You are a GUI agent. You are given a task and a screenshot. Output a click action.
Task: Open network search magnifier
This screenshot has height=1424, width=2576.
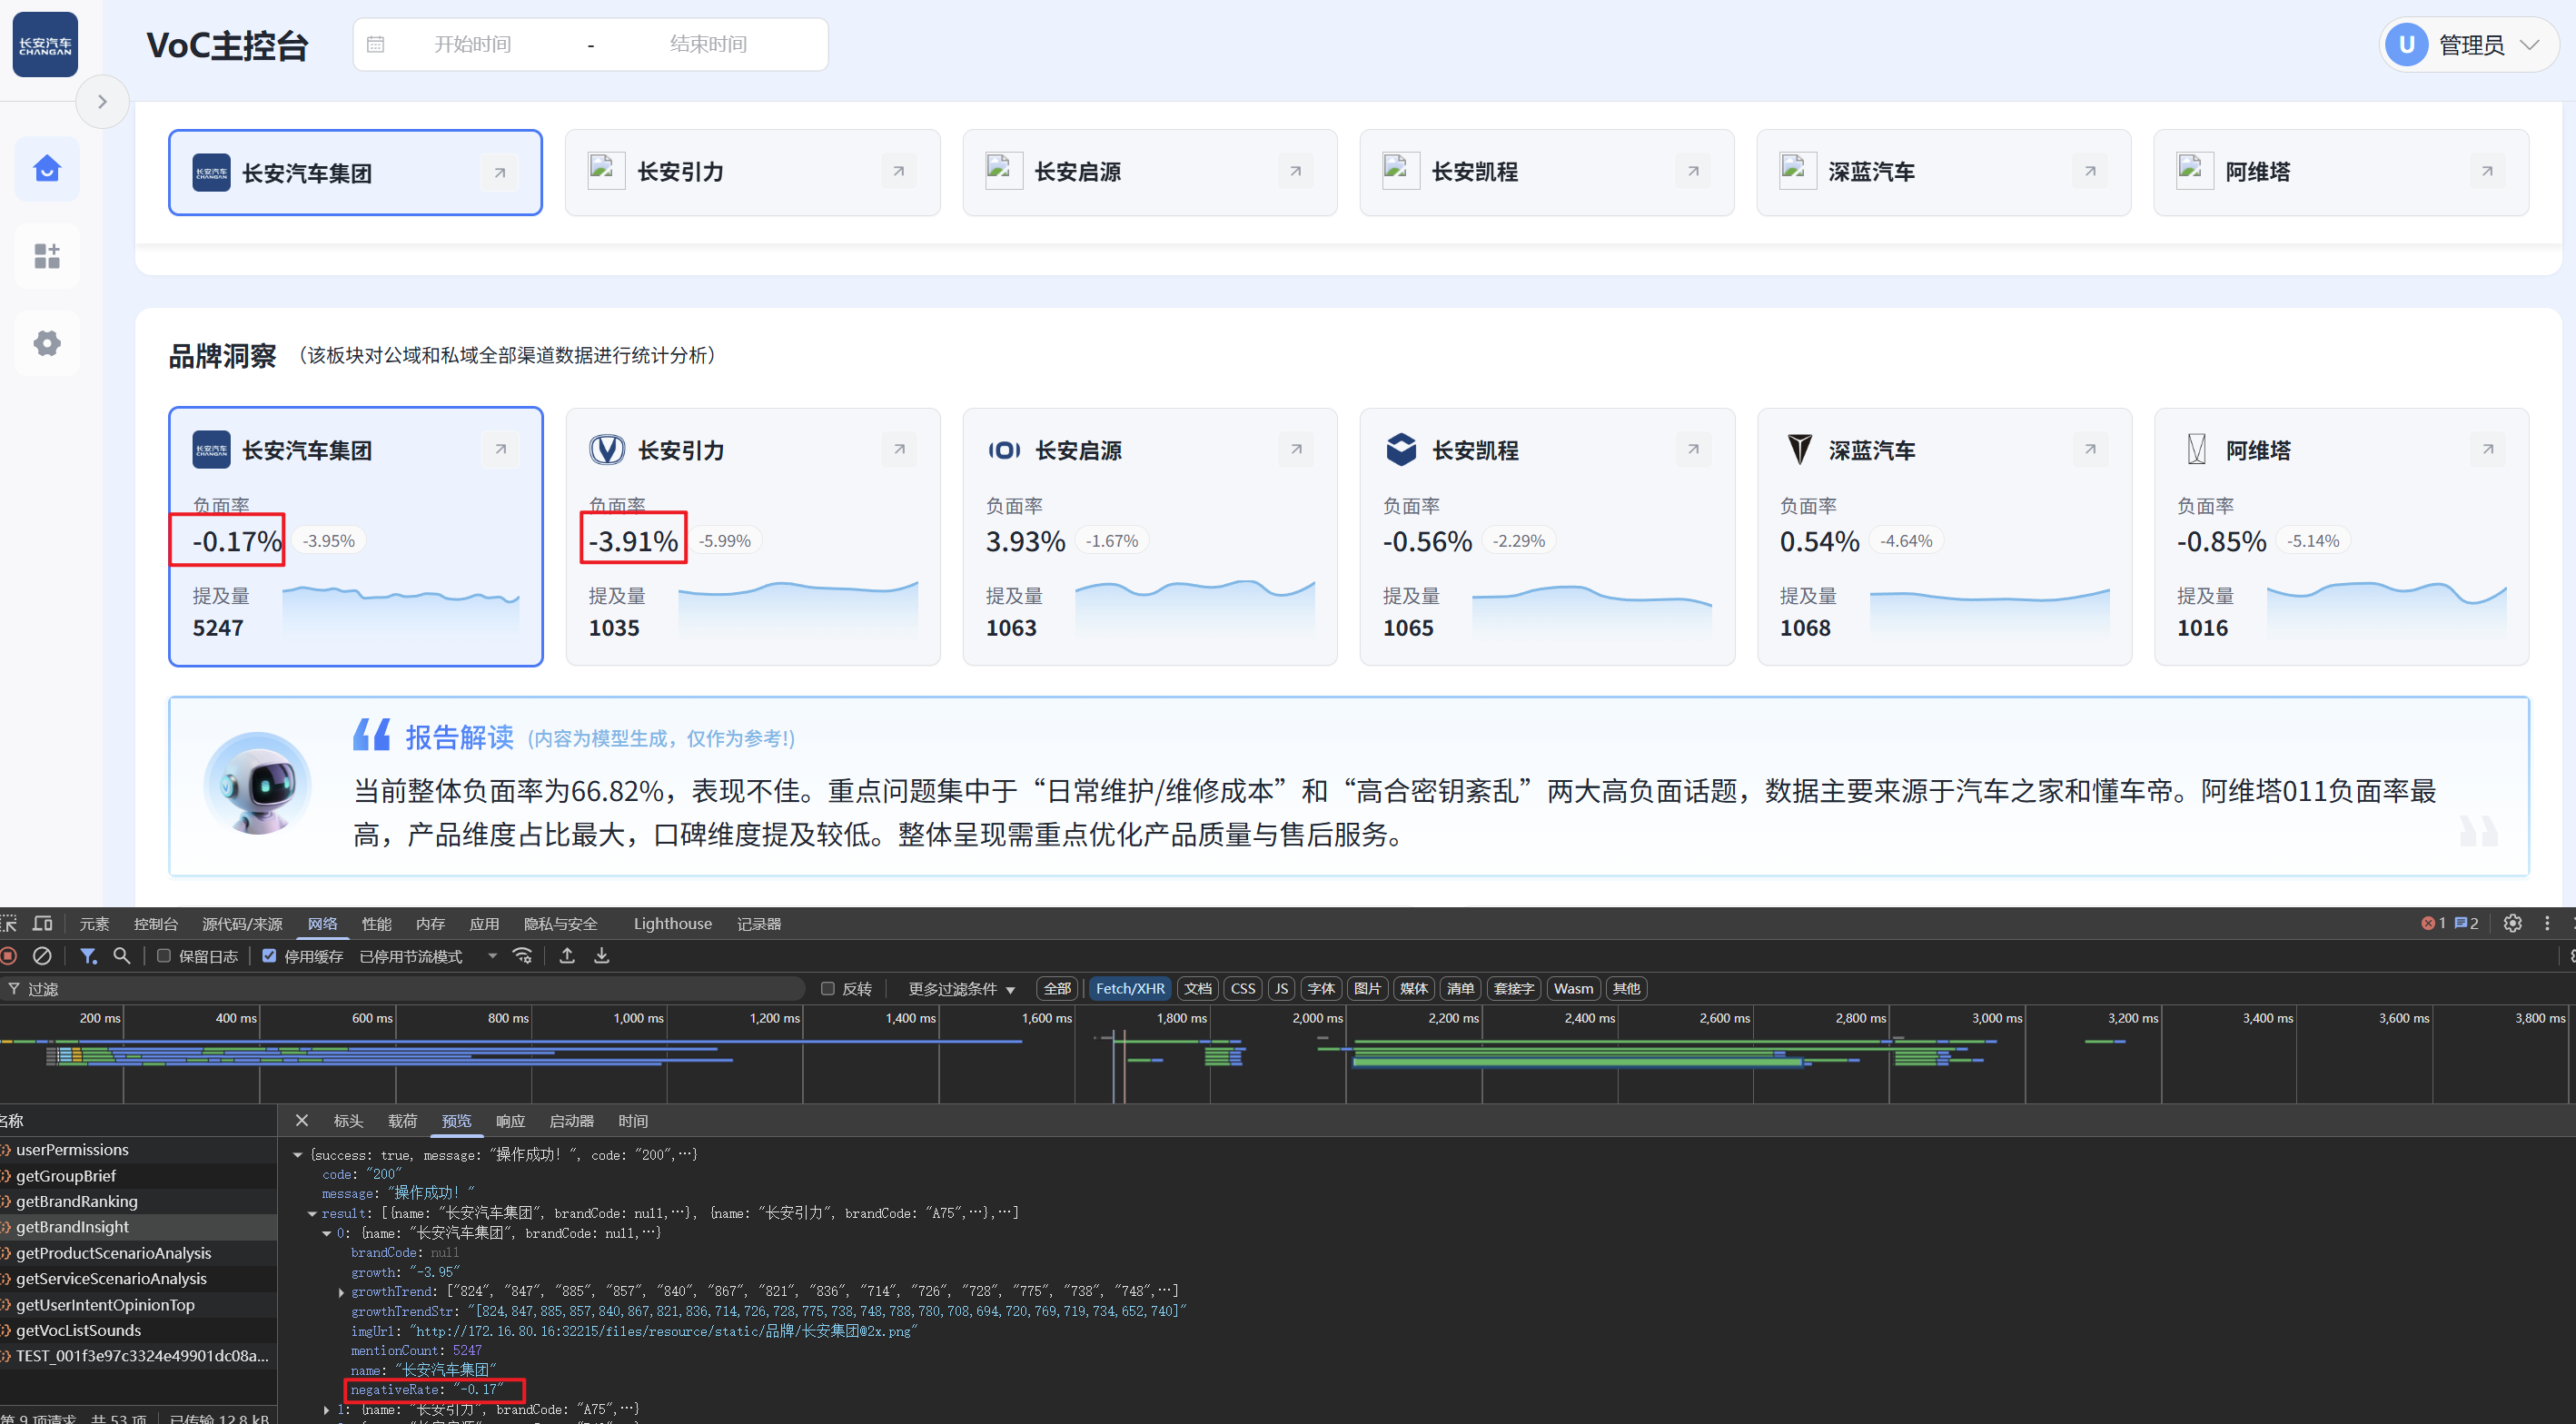pos(122,956)
